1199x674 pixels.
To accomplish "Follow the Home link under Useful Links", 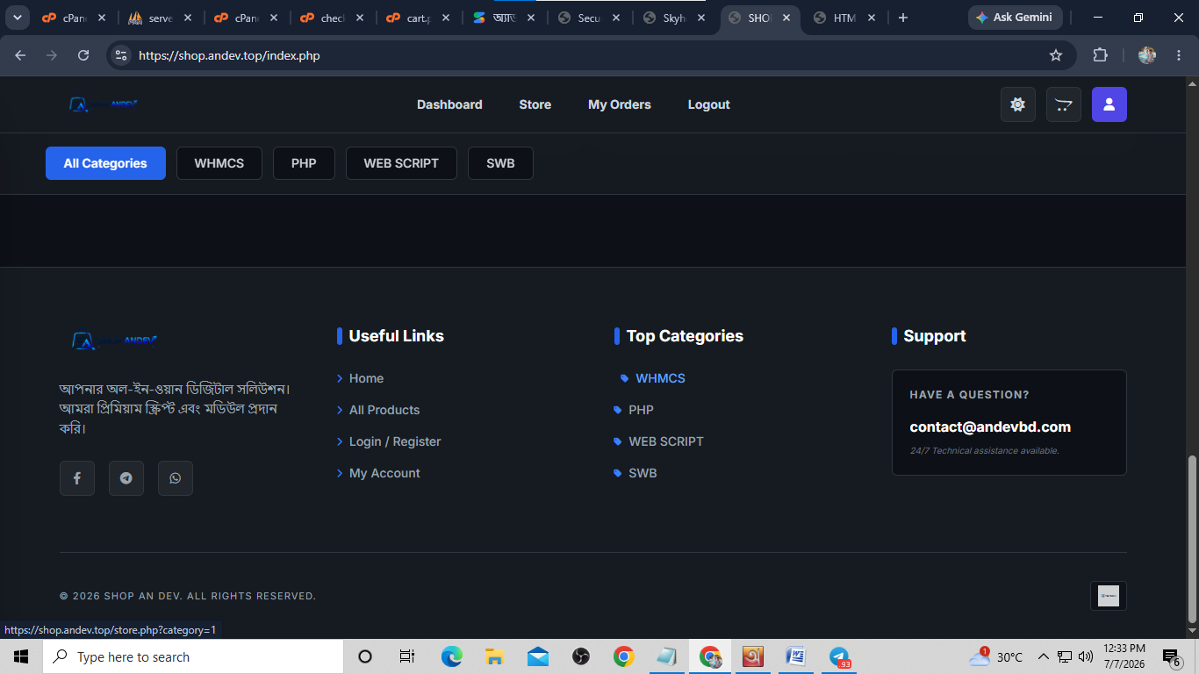I will (366, 378).
